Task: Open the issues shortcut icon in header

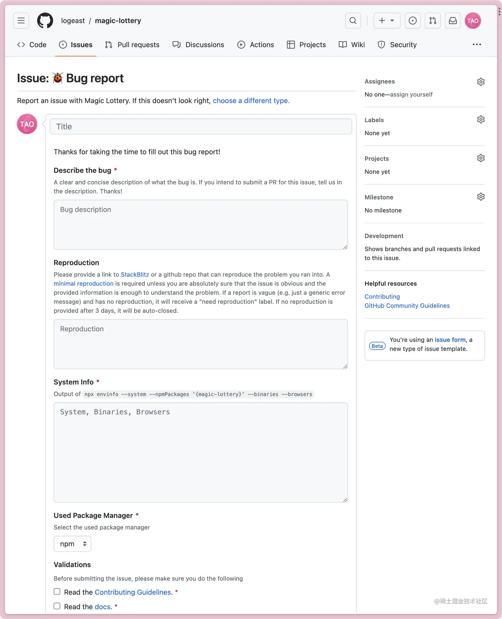Action: pyautogui.click(x=413, y=21)
